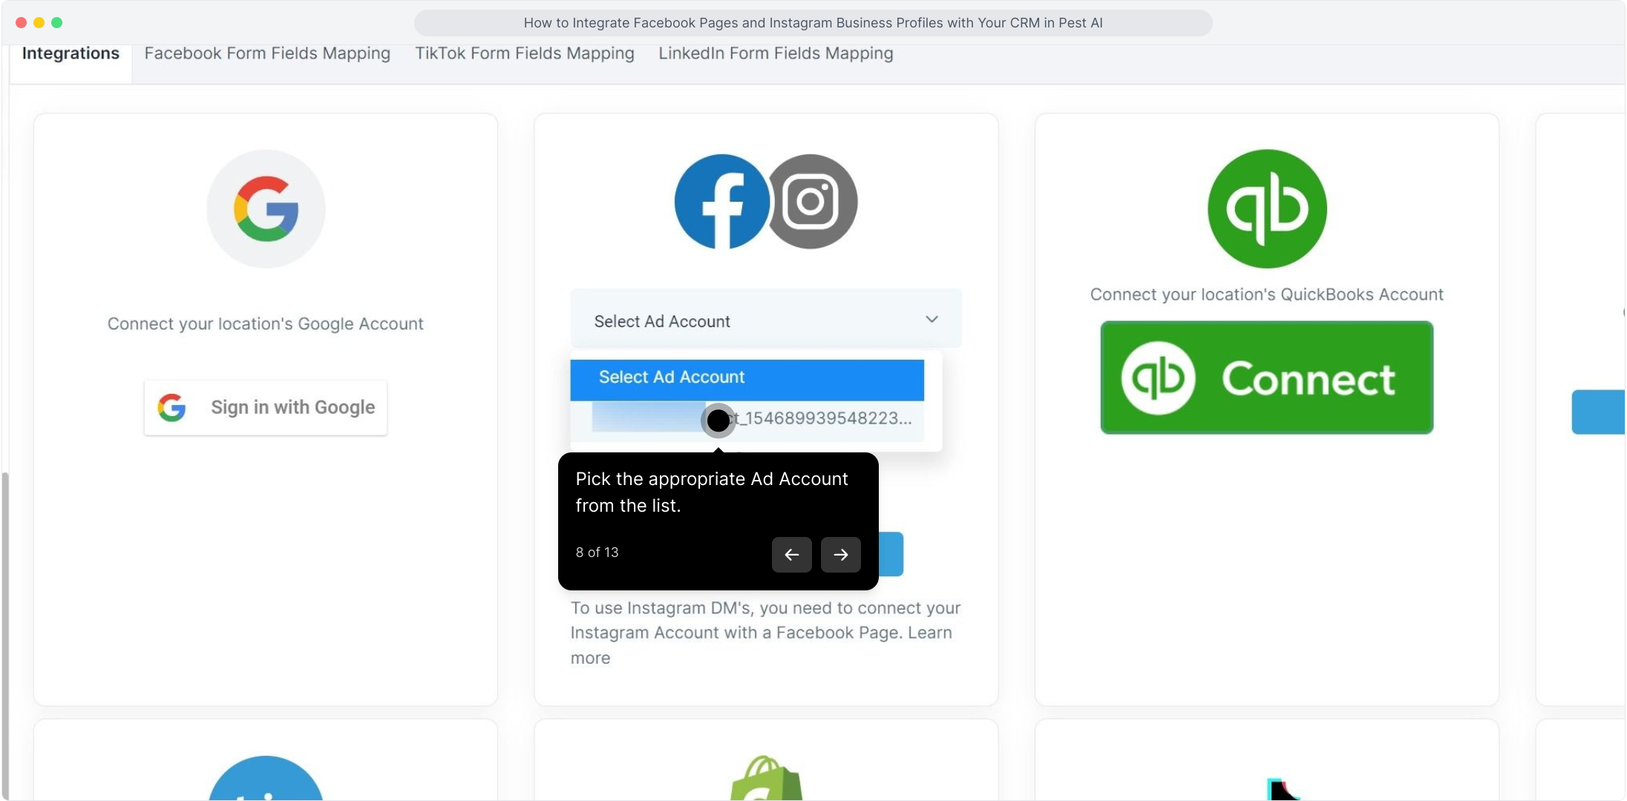1627x801 pixels.
Task: Click the blue button behind the tooltip
Action: [x=891, y=554]
